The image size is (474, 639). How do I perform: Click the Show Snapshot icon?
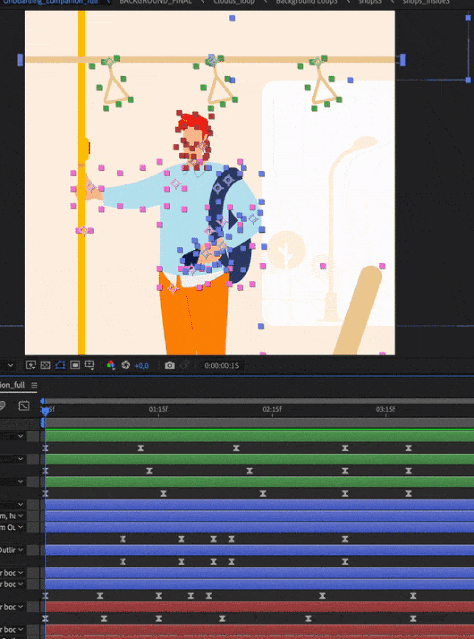184,365
